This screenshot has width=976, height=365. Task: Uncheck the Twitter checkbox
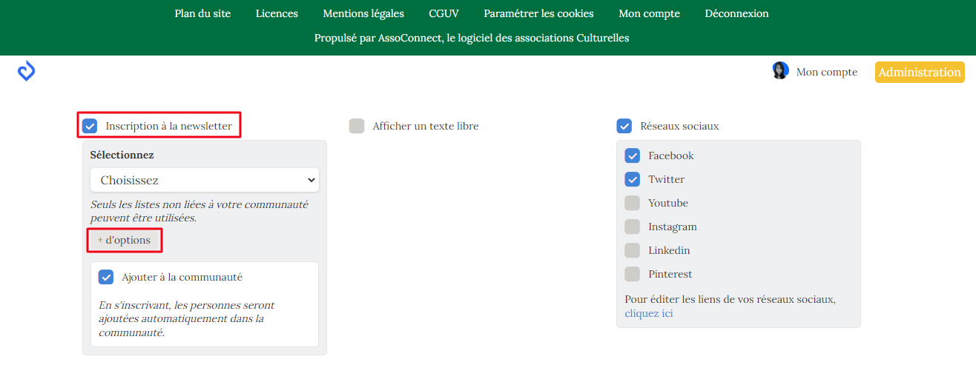[632, 179]
